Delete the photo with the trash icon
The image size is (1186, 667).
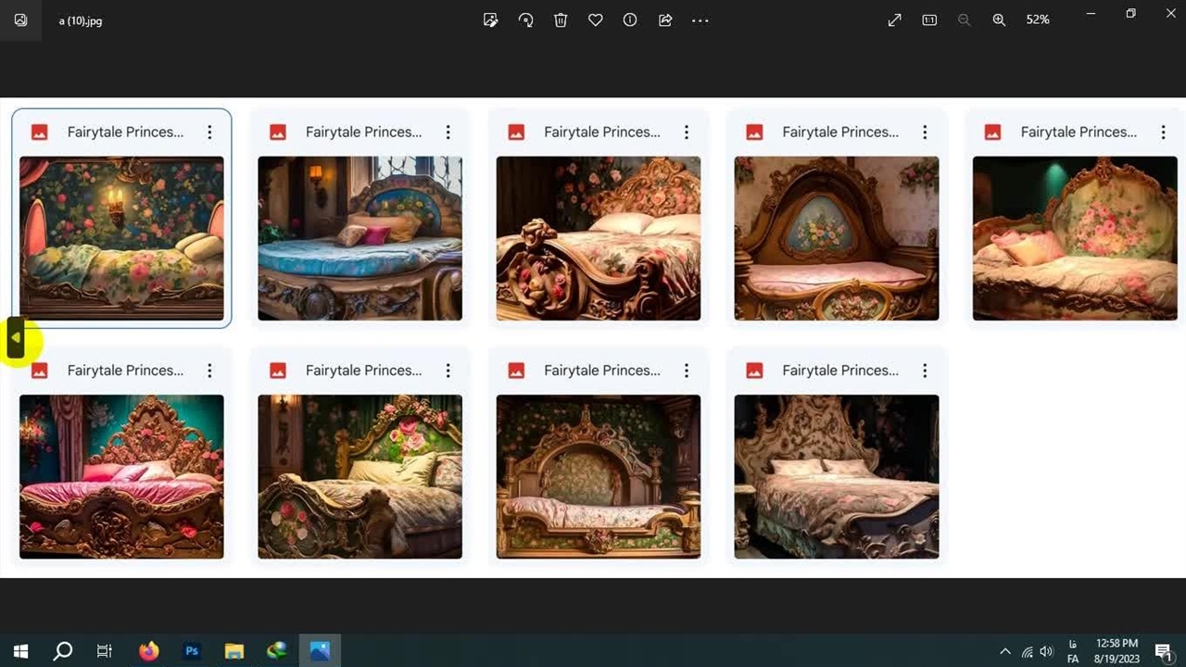[561, 20]
